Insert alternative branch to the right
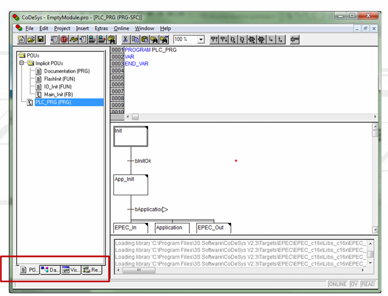The height and width of the screenshot is (296, 388). click(x=233, y=40)
